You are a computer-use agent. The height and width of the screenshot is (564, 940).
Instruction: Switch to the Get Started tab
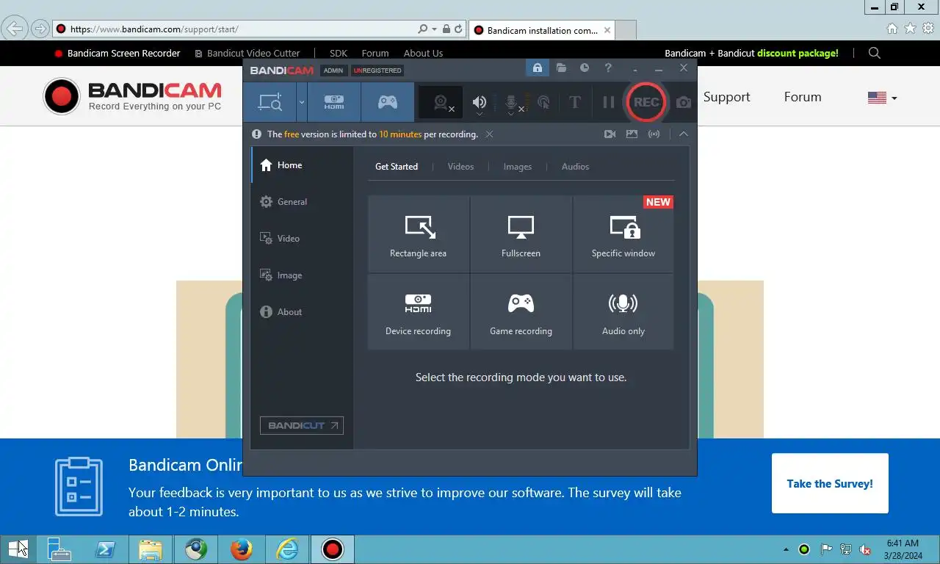tap(397, 167)
